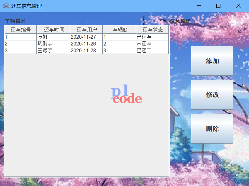This screenshot has height=186, width=249.
Task: Select the 还车时间 column header
Action: (x=53, y=30)
